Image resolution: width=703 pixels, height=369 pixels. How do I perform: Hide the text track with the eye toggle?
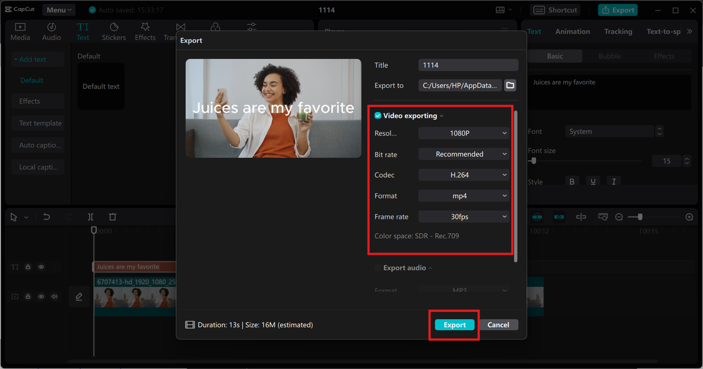pos(41,267)
